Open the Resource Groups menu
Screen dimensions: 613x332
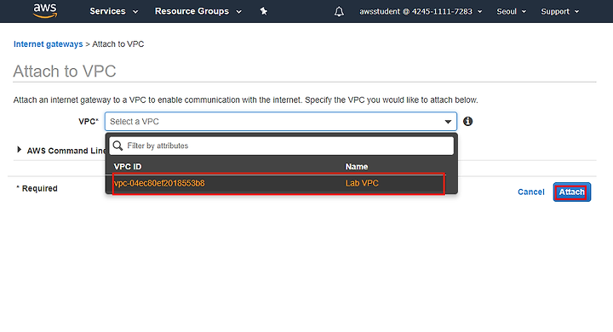point(198,11)
